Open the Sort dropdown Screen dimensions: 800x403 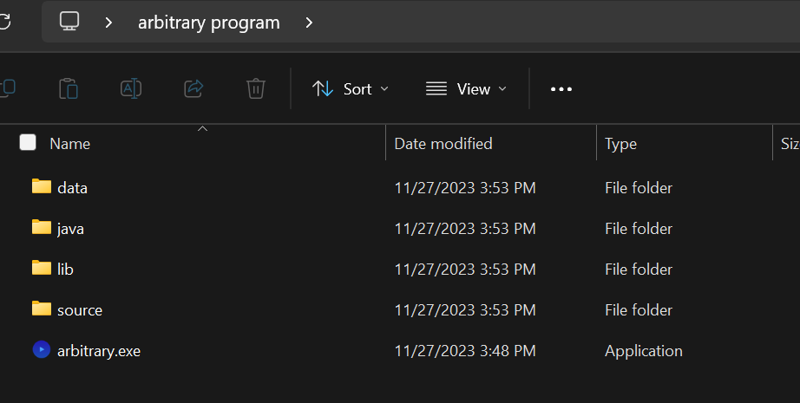tap(351, 89)
